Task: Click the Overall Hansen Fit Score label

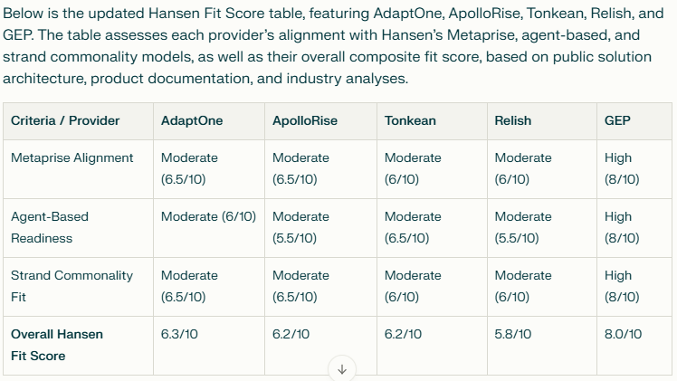Action: [x=57, y=345]
